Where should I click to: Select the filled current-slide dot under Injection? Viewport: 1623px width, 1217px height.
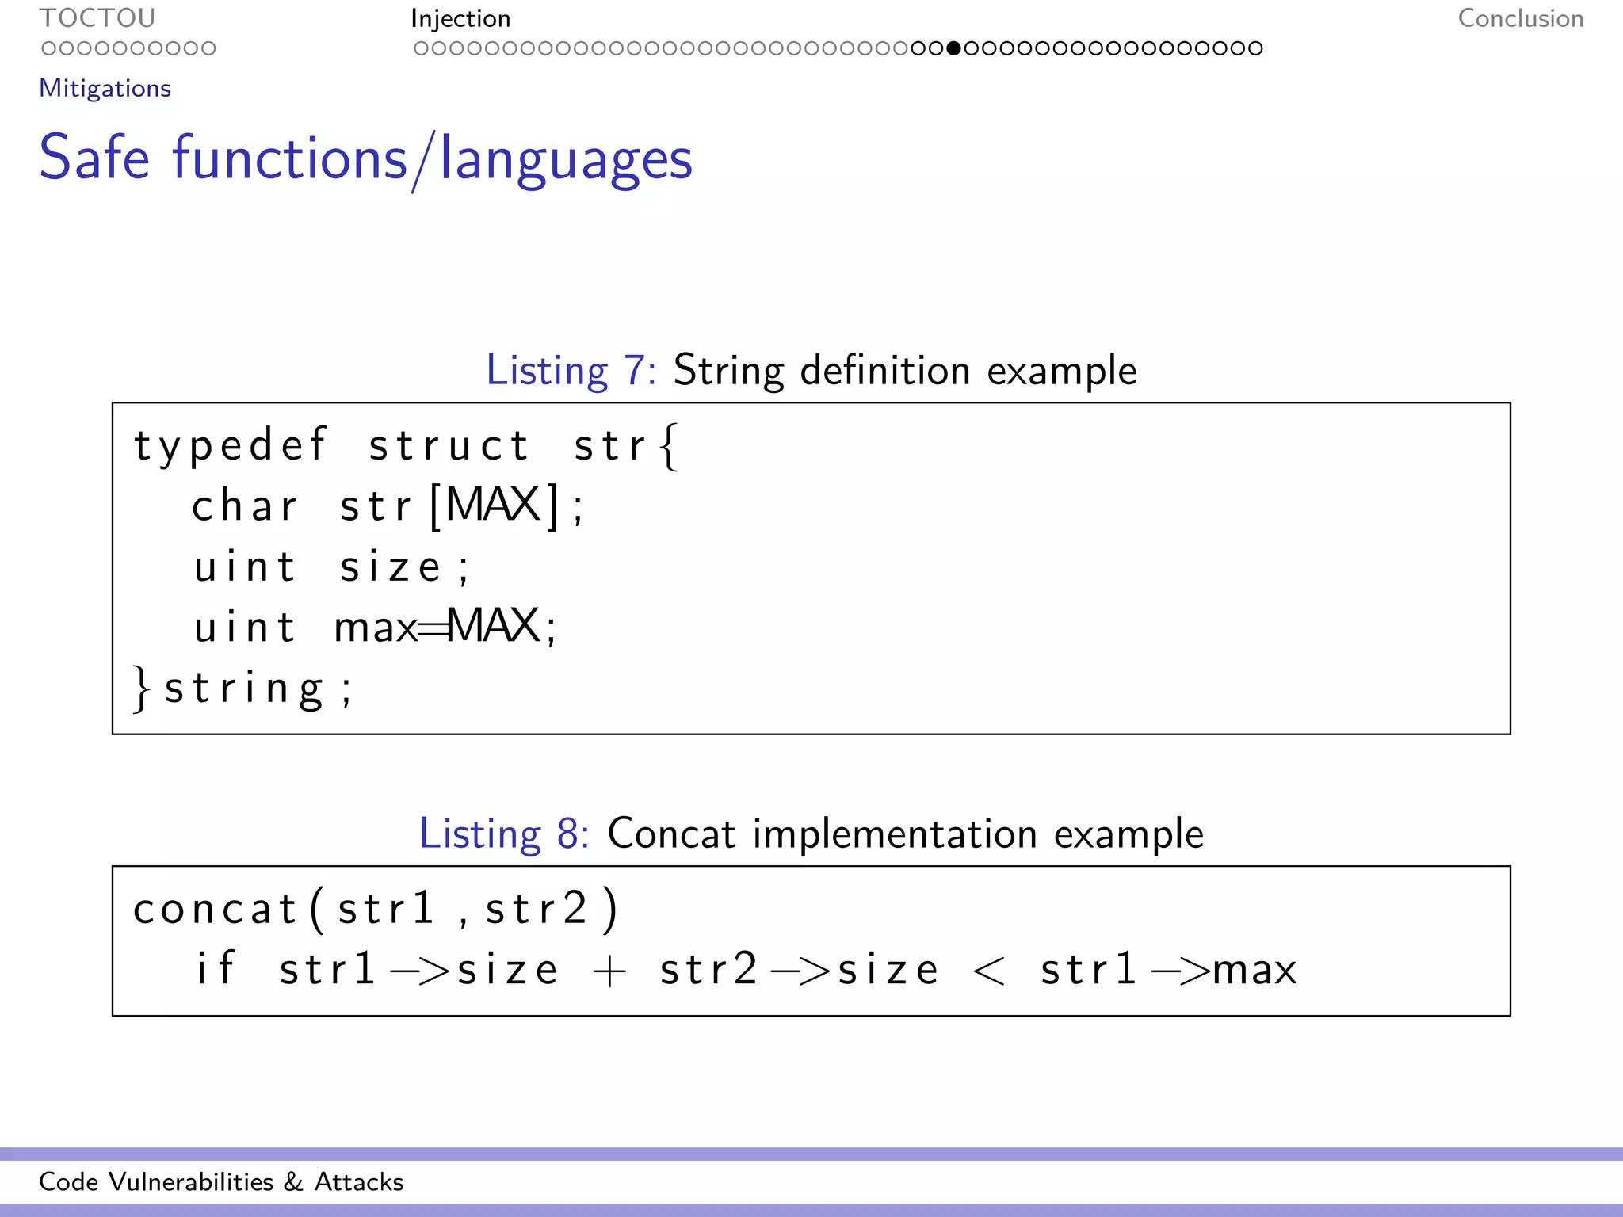point(953,48)
